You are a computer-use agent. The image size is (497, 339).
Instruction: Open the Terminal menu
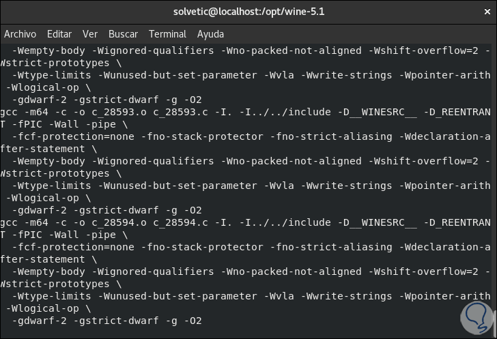click(x=167, y=33)
